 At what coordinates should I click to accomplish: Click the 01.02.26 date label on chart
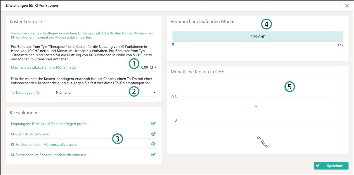263,142
